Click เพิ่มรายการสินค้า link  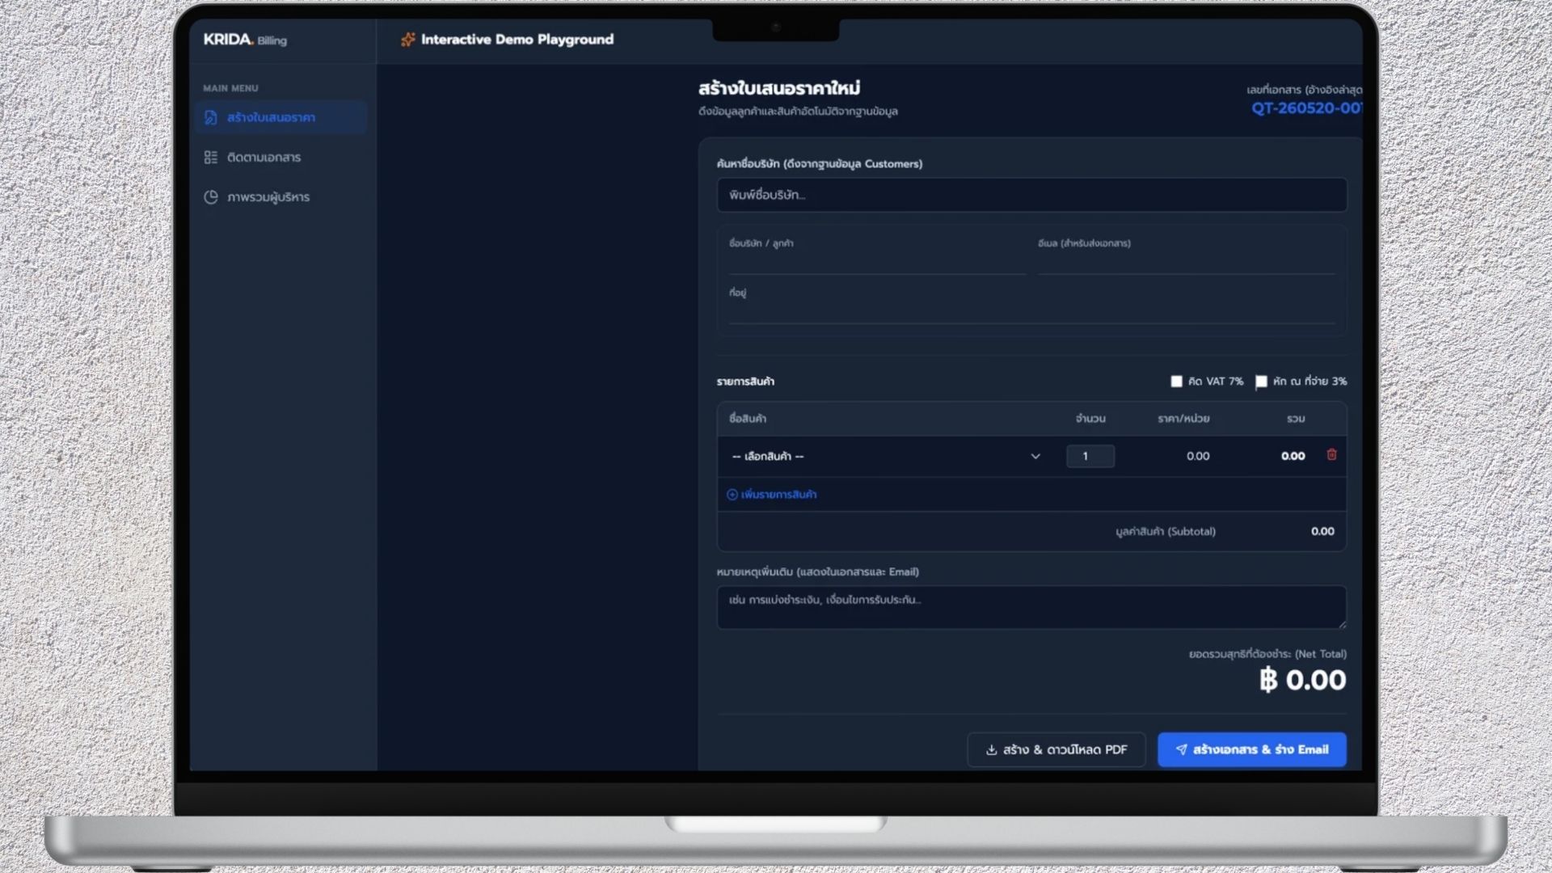point(771,495)
